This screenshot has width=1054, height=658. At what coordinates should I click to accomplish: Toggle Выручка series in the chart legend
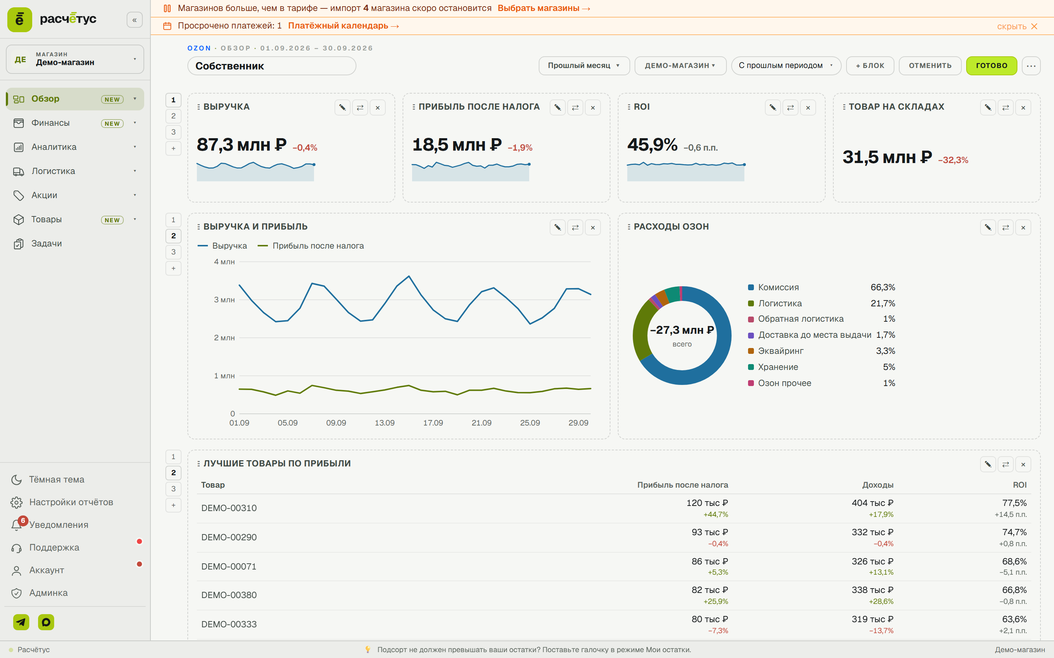pos(223,246)
